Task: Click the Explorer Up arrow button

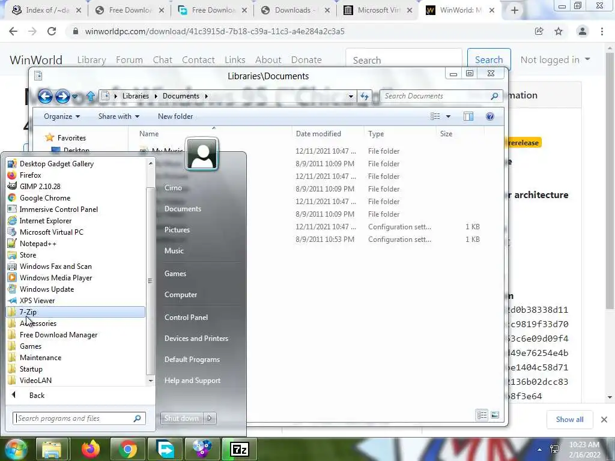Action: pos(91,96)
